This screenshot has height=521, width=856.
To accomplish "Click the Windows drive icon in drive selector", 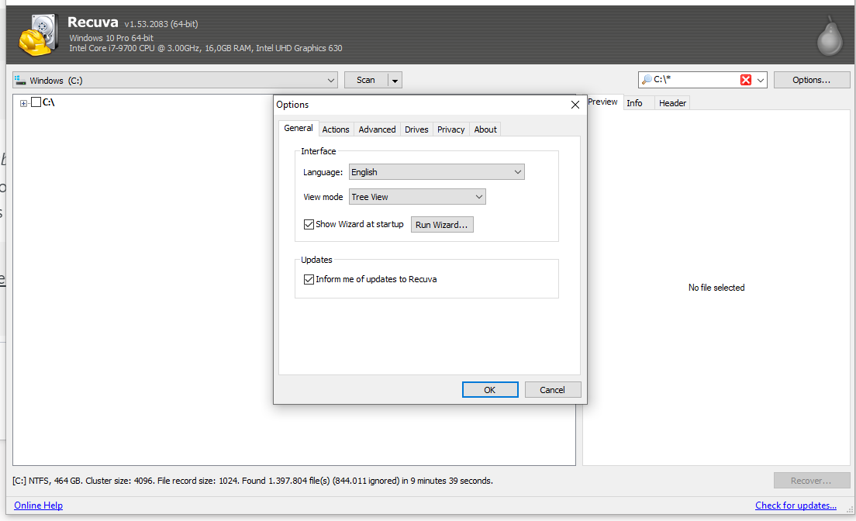I will tap(20, 81).
